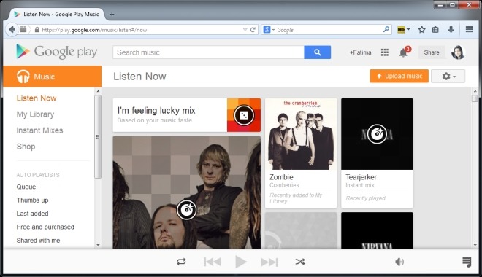
Task: Start the I'm feeling lucky dice icon
Action: click(244, 115)
